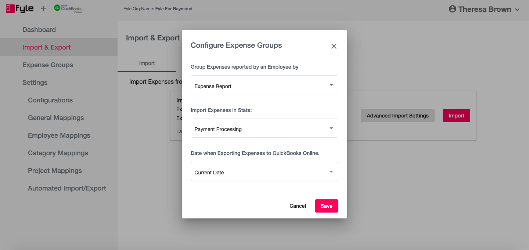Click the red Import button
Screen dimensions: 529x250
click(456, 116)
